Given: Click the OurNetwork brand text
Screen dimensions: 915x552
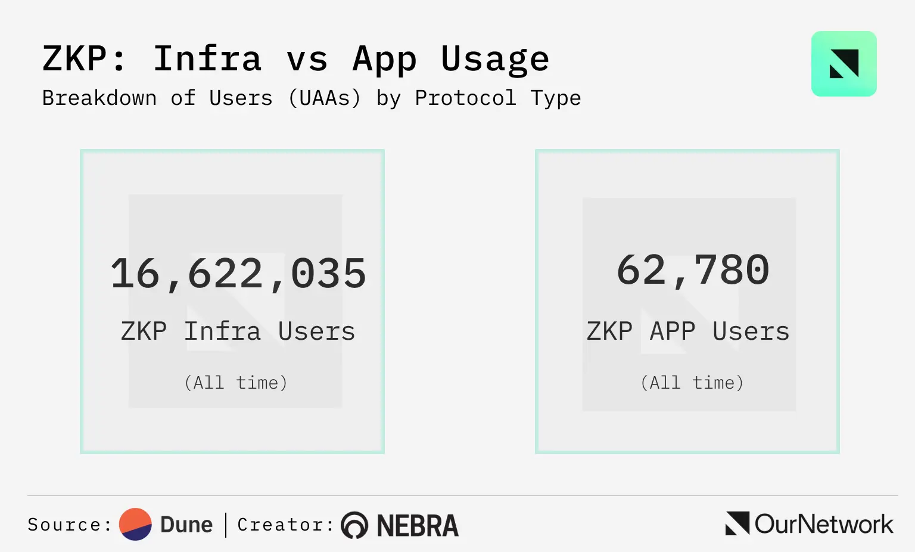Looking at the screenshot, I should tap(824, 524).
